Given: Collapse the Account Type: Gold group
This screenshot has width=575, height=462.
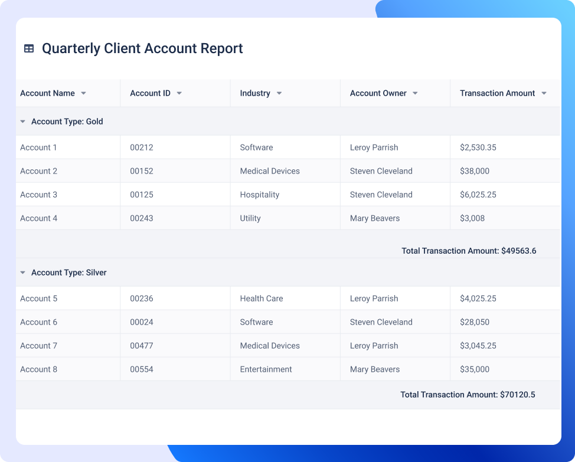Looking at the screenshot, I should pos(23,122).
